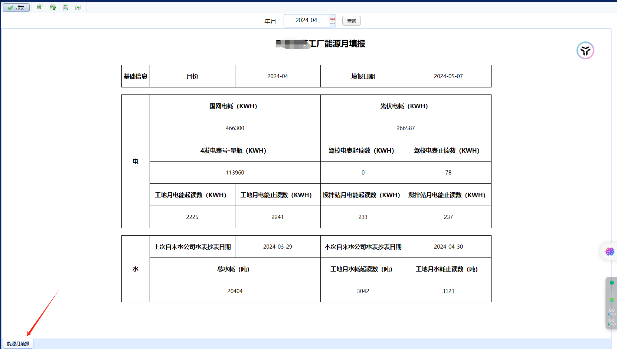Open the calendar picker icon in 年月 field

coord(332,21)
